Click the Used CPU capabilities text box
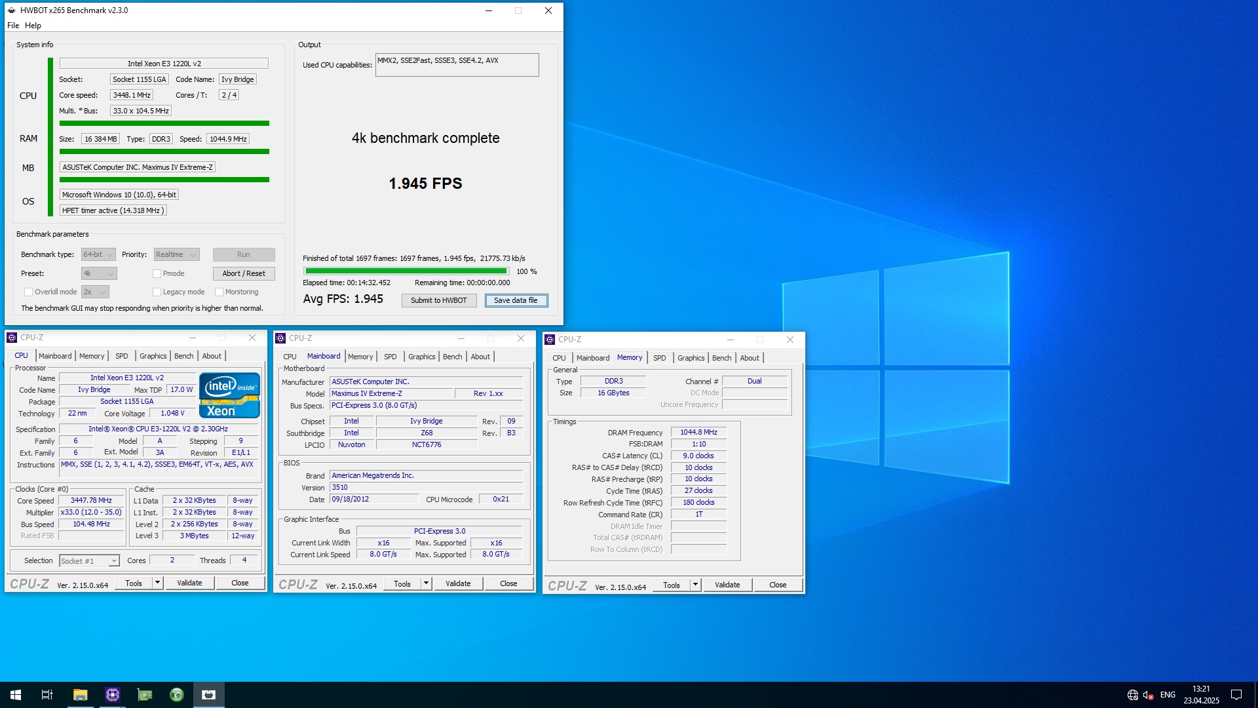 click(457, 65)
